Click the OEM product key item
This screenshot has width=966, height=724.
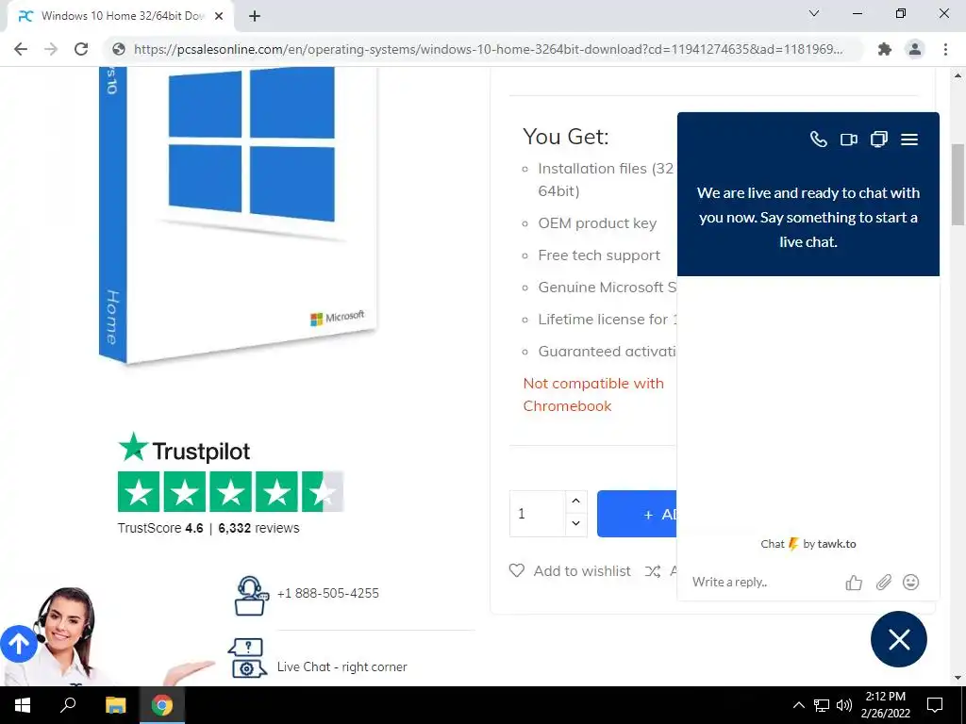click(x=597, y=222)
